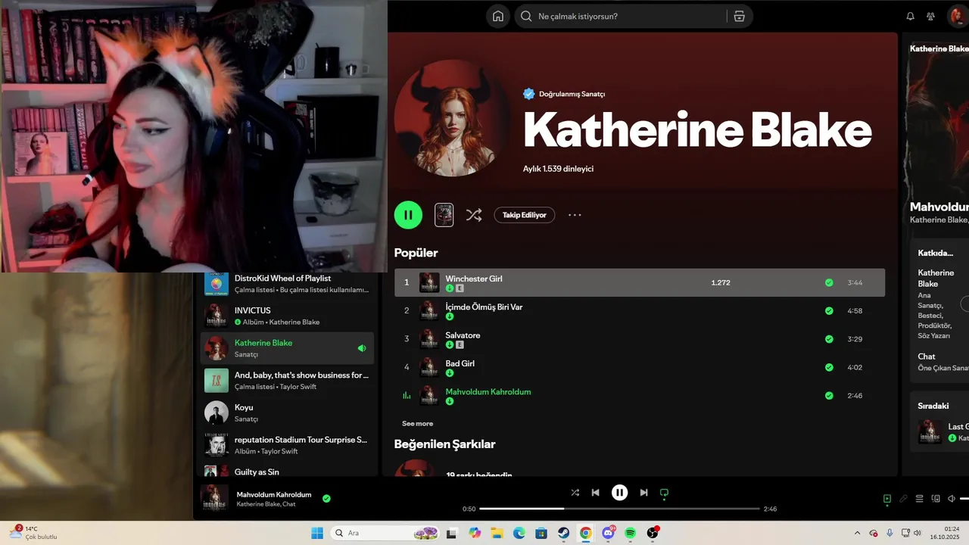Mute volume via speaker icon in player

tap(952, 499)
